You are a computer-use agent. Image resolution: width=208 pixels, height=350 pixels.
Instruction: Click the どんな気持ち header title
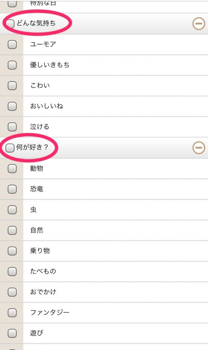point(36,23)
